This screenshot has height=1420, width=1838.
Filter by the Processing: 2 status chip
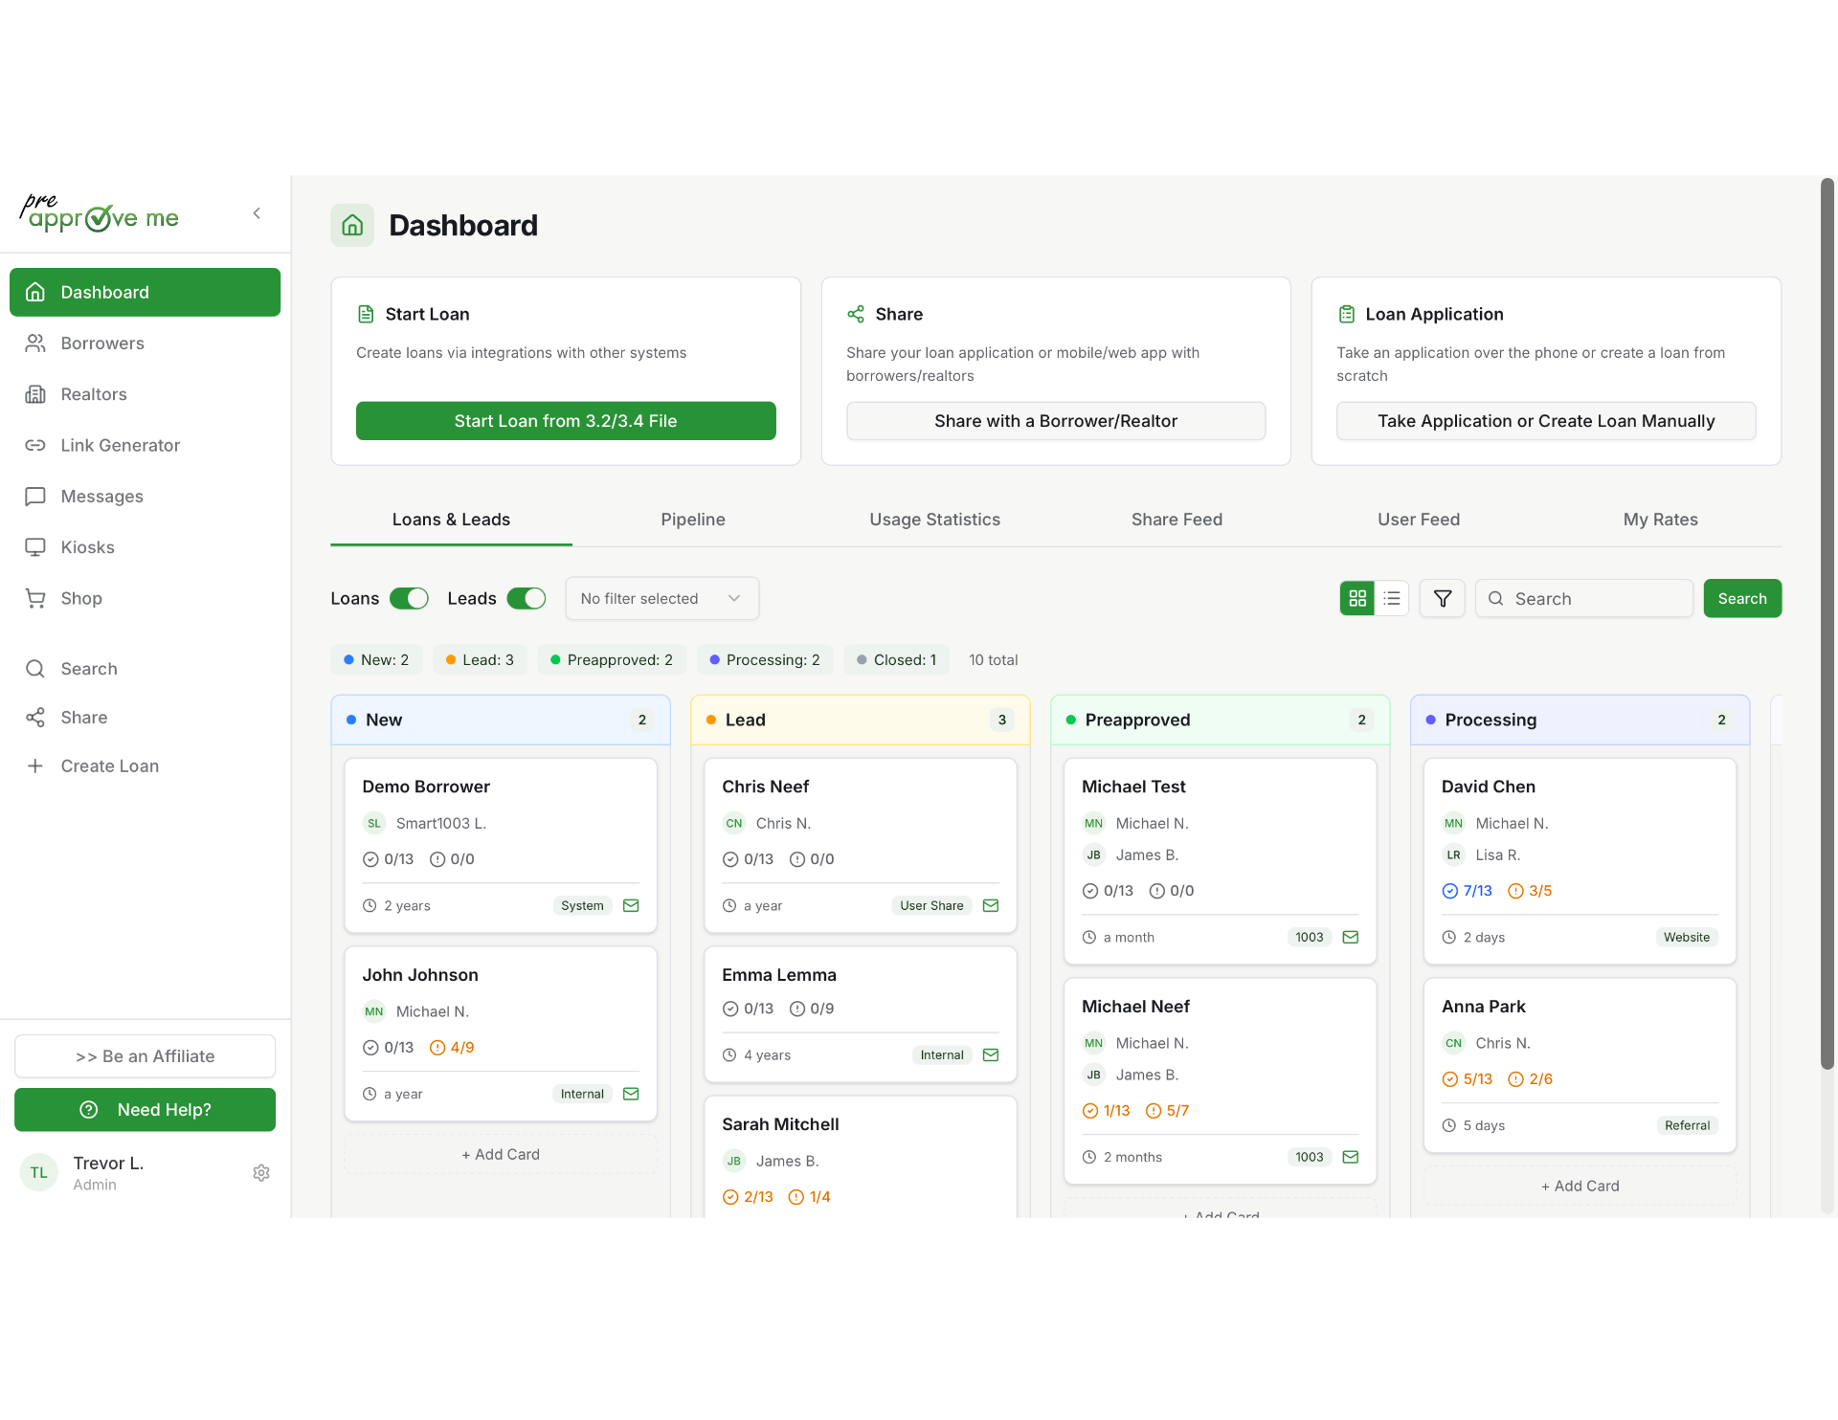765,660
